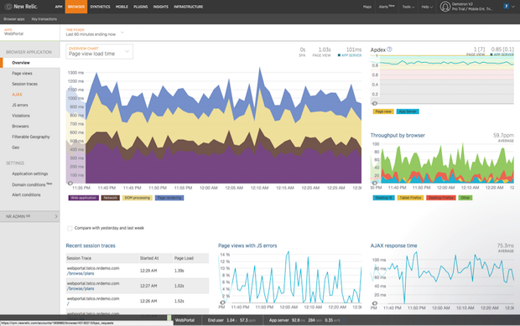
Task: Toggle Desktop Firefox browser legend
Action: [x=440, y=198]
